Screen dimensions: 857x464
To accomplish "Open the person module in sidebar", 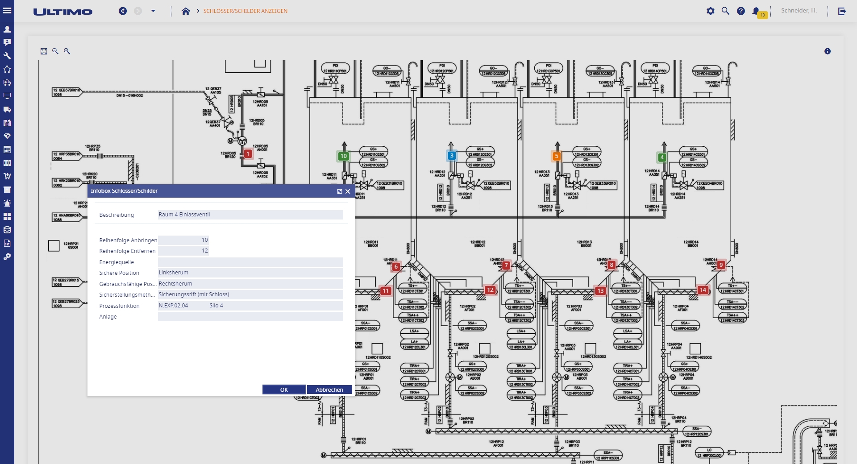I will [7, 29].
